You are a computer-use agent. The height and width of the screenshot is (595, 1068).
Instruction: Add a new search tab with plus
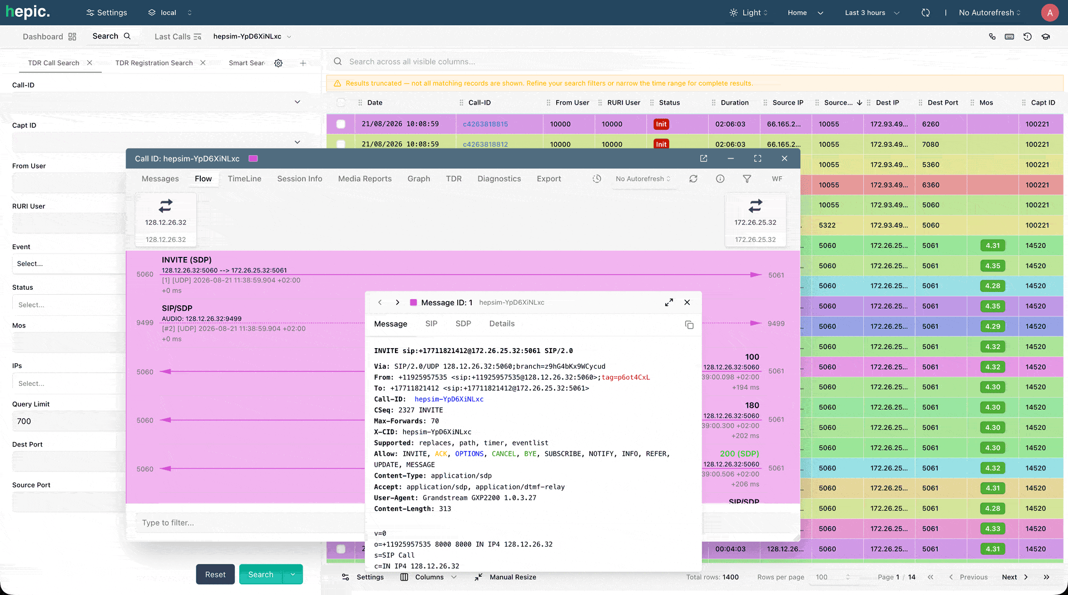[x=303, y=63]
